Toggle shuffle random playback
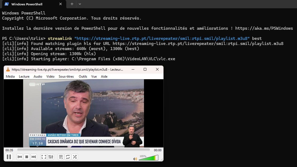 coord(75,157)
